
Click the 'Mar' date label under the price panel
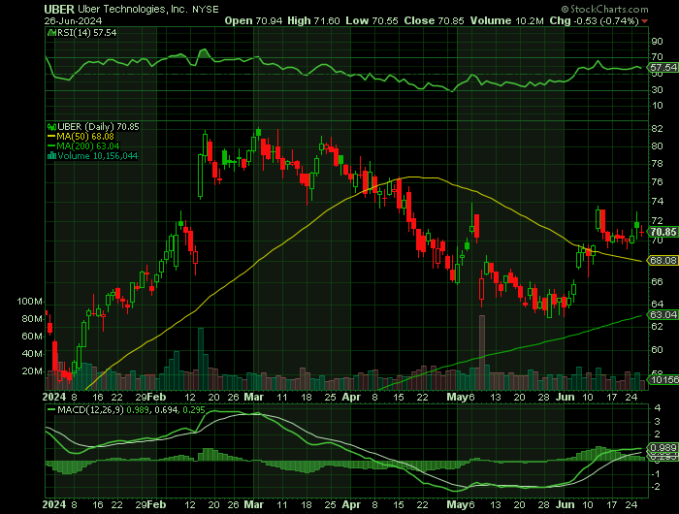[253, 397]
